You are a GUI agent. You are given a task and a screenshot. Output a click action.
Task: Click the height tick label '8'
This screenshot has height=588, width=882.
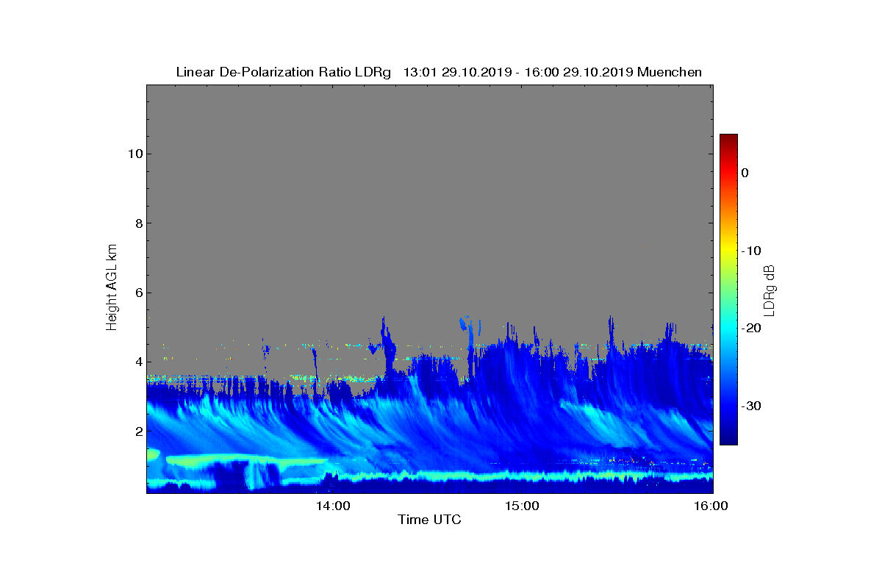click(x=137, y=223)
